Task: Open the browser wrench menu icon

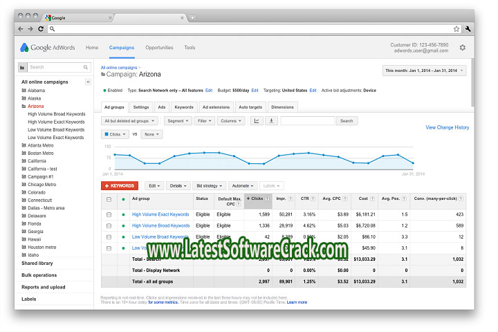Action: (468, 29)
